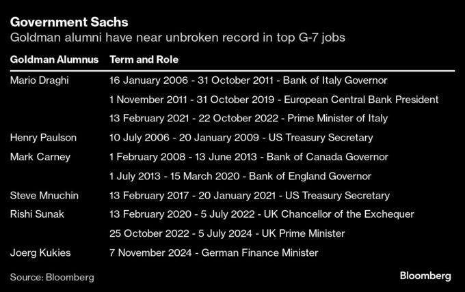Click the subtitle about Goldman alumni
The height and width of the screenshot is (292, 465).
[x=178, y=38]
